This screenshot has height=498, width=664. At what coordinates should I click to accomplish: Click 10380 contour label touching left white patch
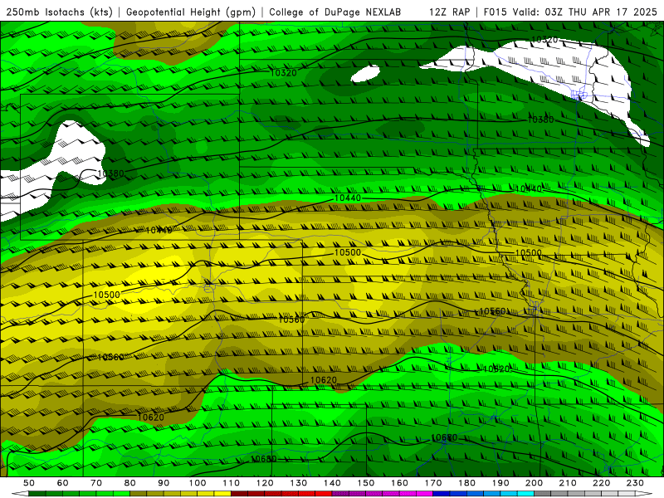click(x=110, y=173)
